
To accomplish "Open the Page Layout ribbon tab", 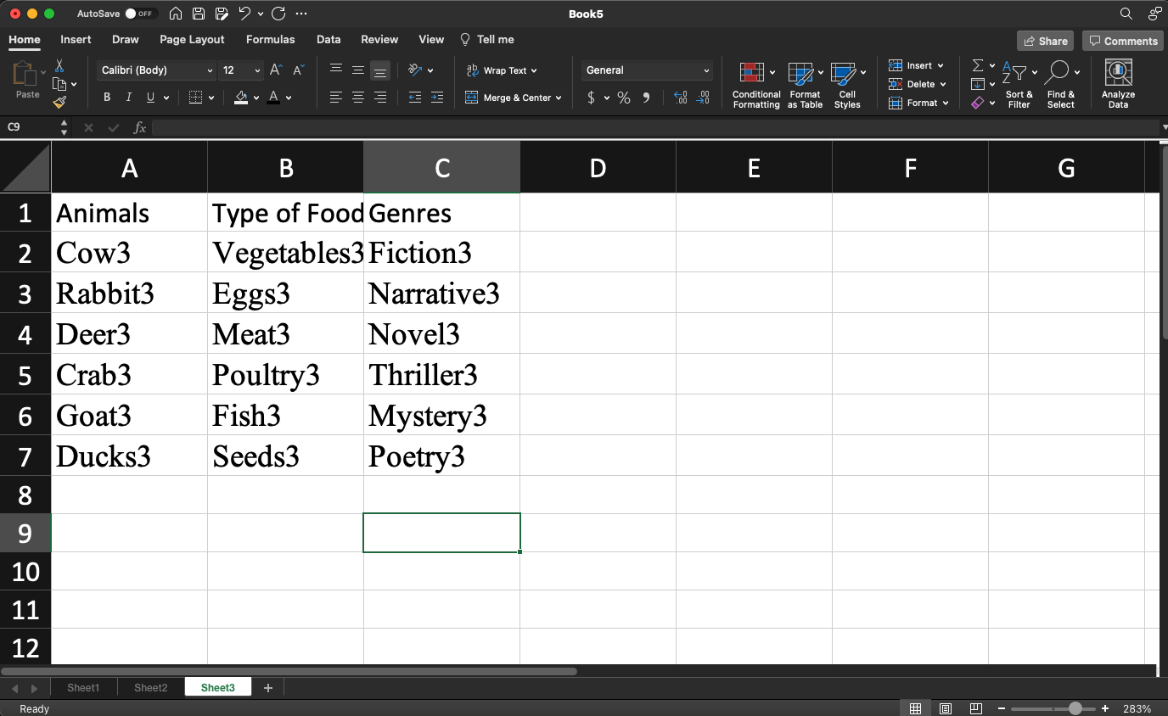I will [x=192, y=39].
